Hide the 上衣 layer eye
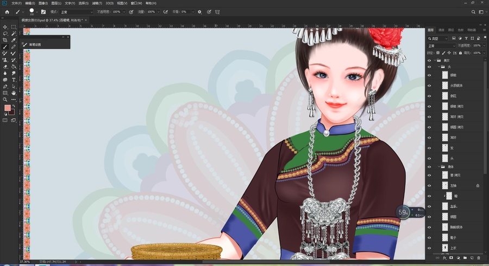The height and width of the screenshot is (266, 489). tap(429, 248)
